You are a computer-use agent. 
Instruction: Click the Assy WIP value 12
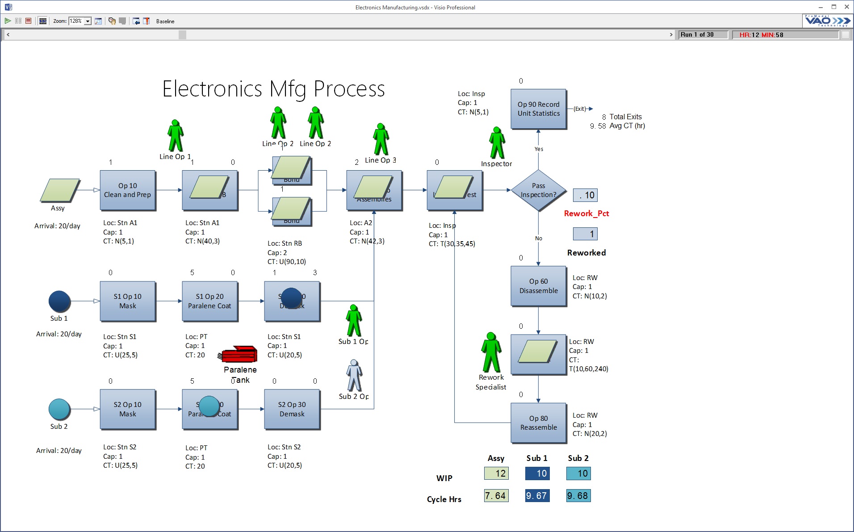(496, 473)
